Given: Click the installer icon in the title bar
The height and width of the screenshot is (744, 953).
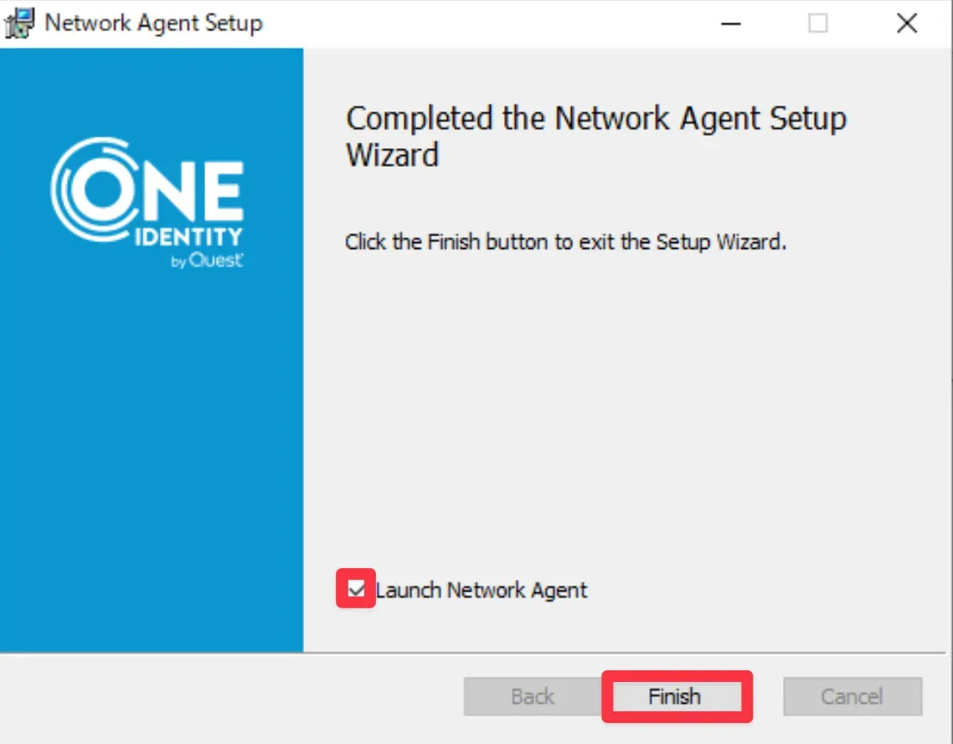Looking at the screenshot, I should pos(20,23).
